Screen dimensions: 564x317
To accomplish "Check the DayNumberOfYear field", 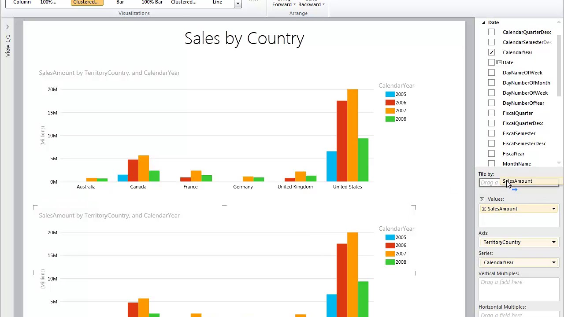I will (x=491, y=103).
